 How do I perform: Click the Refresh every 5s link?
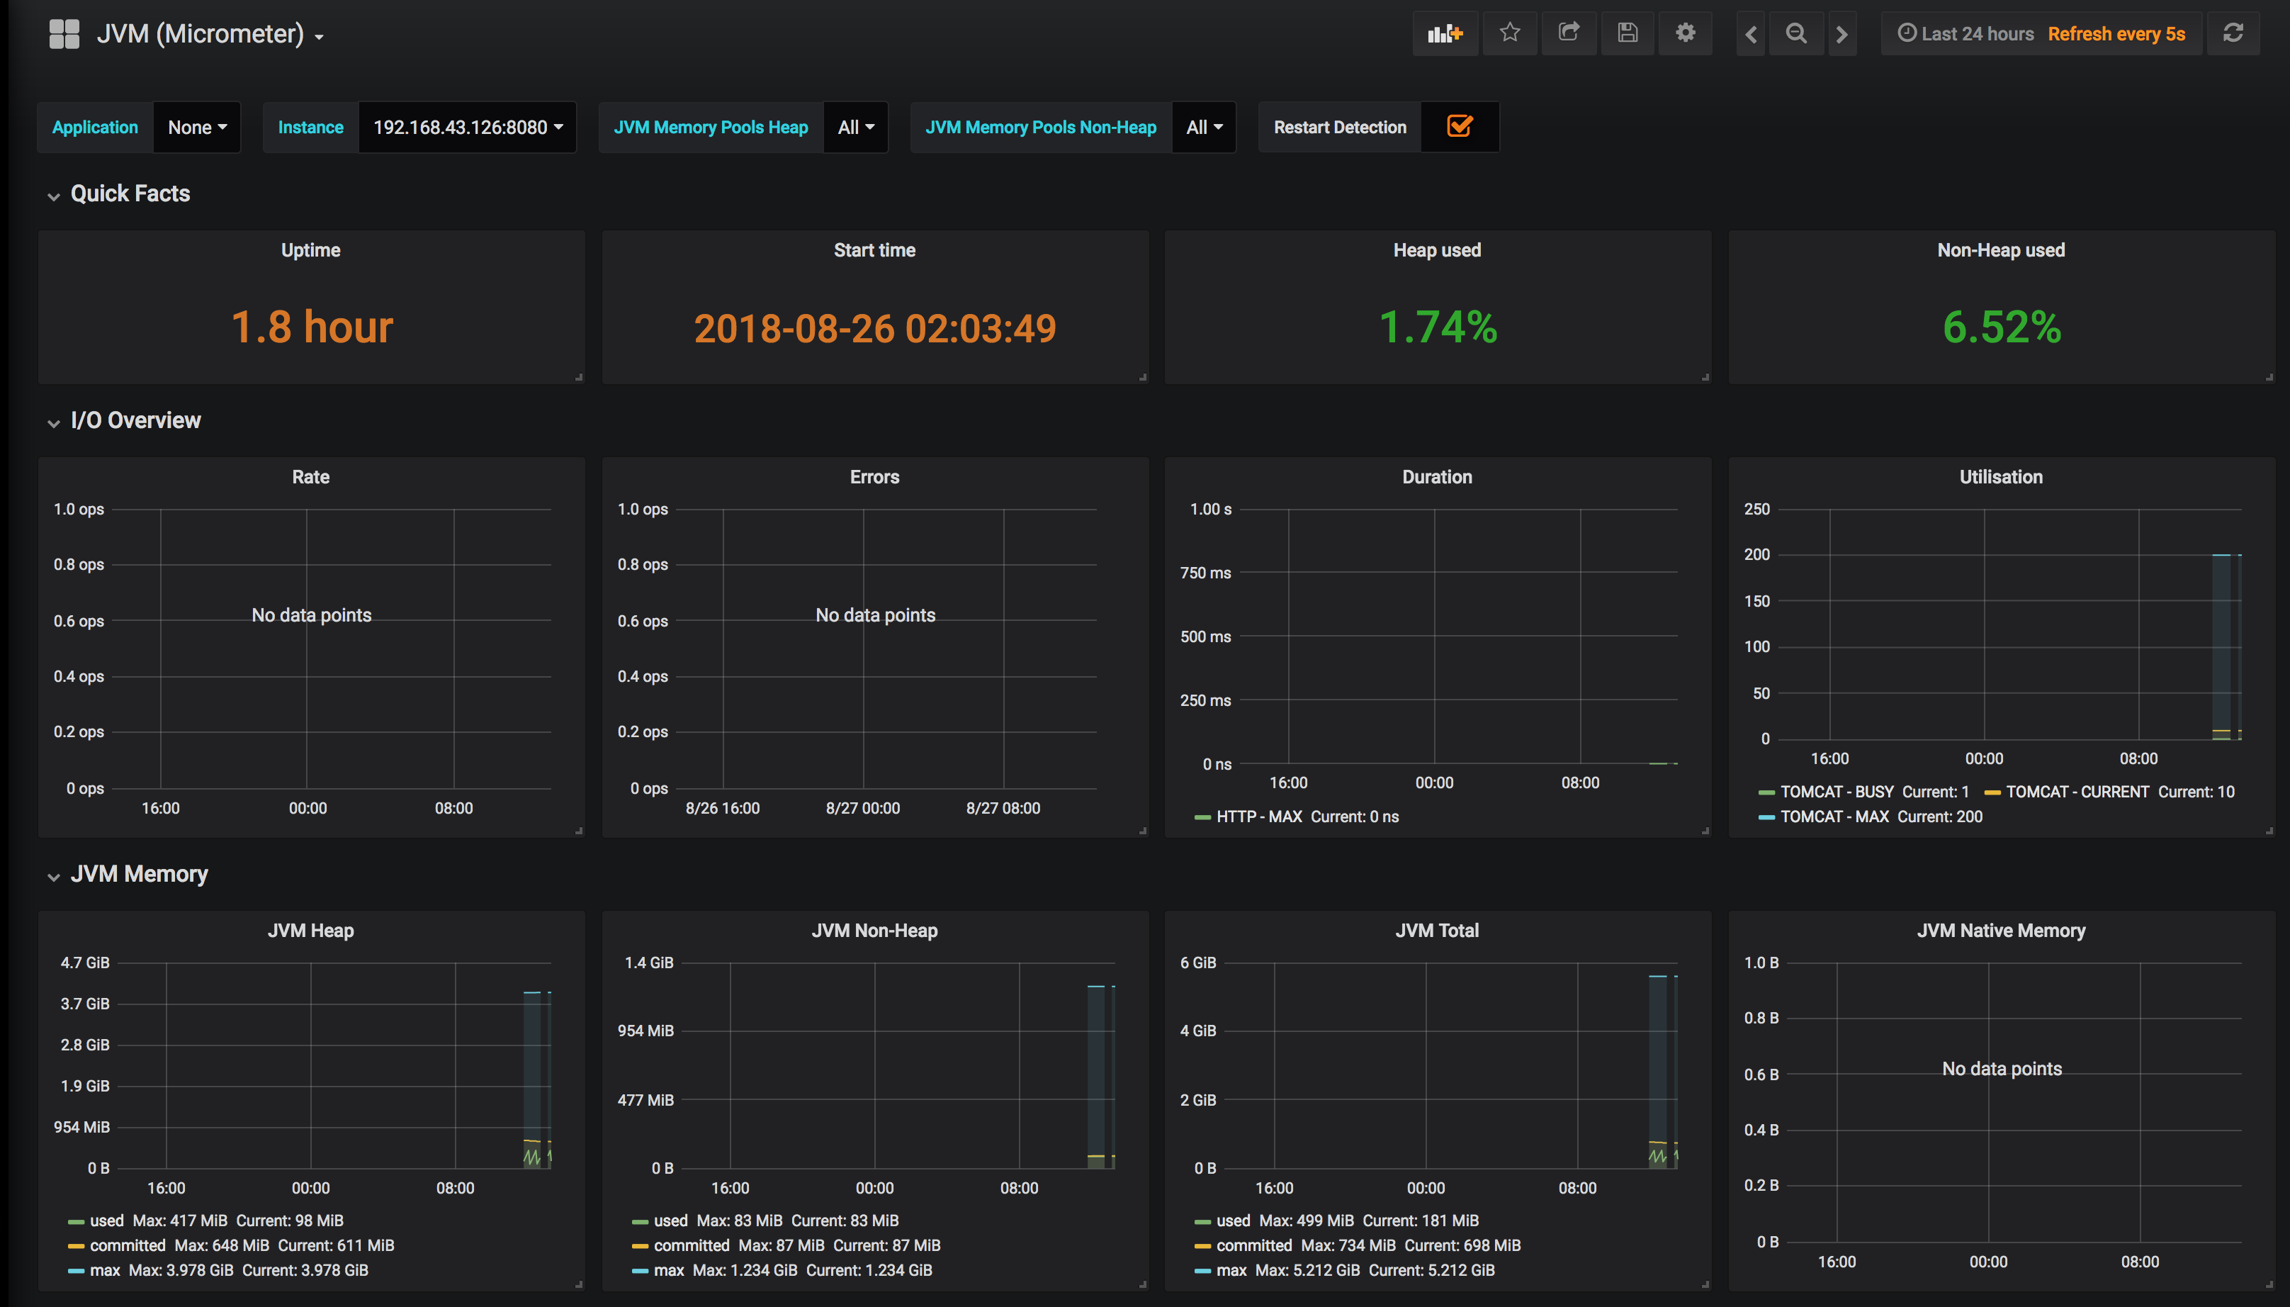point(2117,33)
